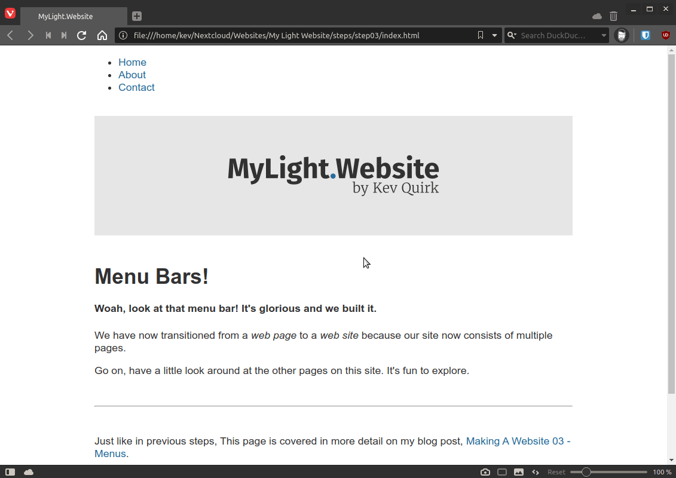
Task: Bookmark this page via the bookmark icon
Action: pos(480,35)
